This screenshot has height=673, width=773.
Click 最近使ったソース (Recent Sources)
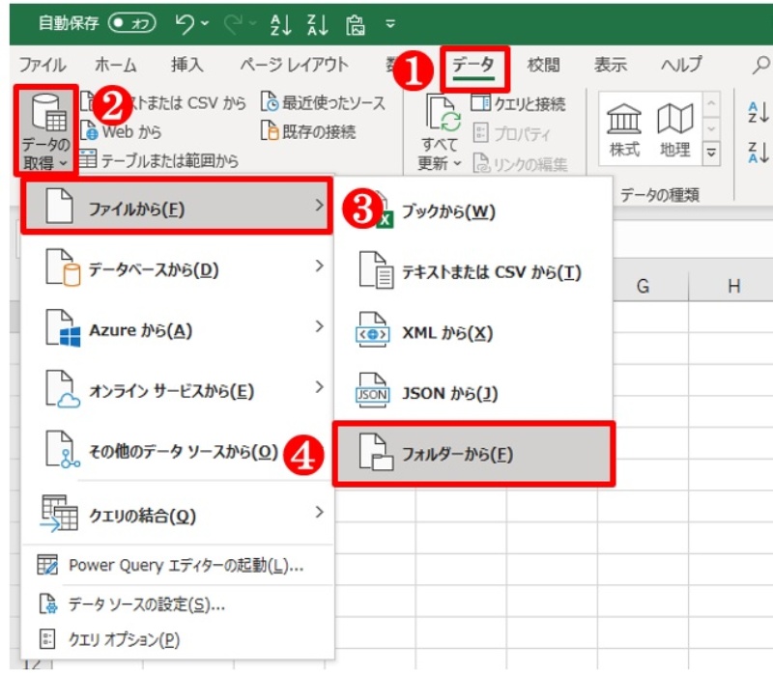323,102
